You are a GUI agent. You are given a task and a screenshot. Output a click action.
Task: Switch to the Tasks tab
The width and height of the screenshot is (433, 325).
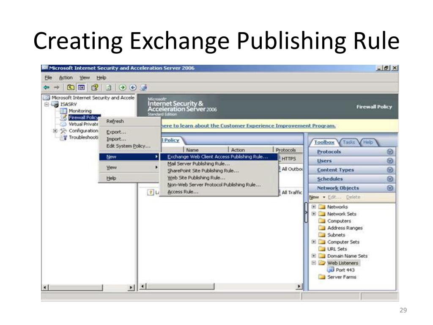click(349, 142)
